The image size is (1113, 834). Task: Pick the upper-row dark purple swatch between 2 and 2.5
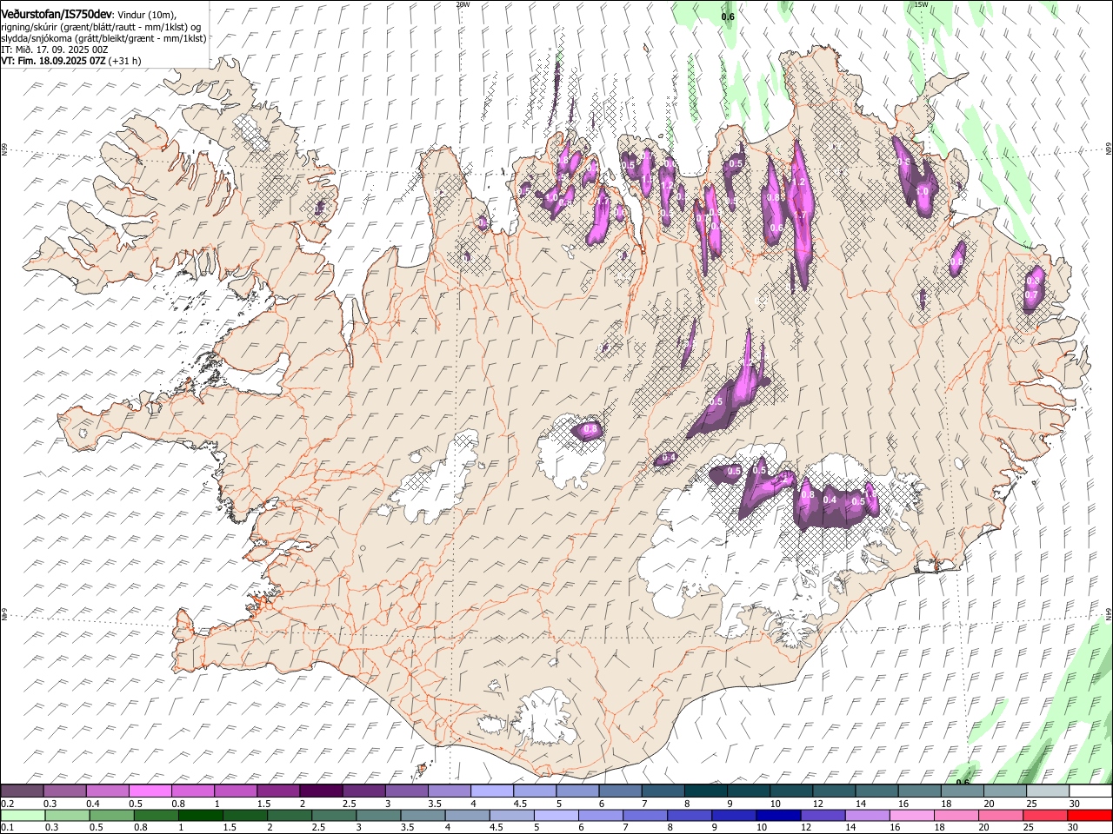click(x=321, y=791)
